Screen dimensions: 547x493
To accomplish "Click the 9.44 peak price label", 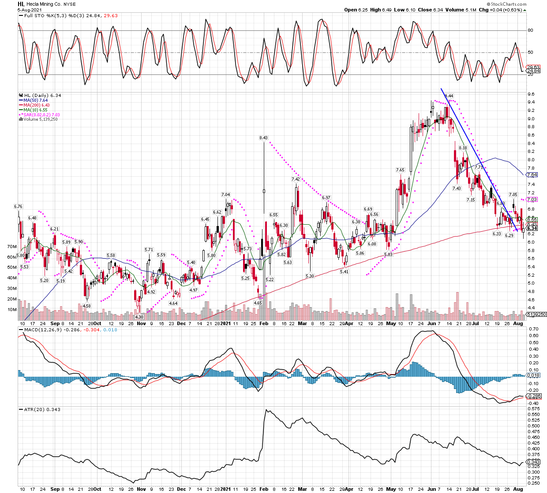I will tap(449, 96).
